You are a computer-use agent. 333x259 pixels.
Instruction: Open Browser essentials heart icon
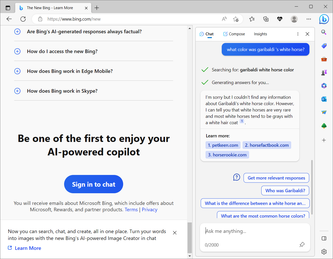[x=280, y=19]
